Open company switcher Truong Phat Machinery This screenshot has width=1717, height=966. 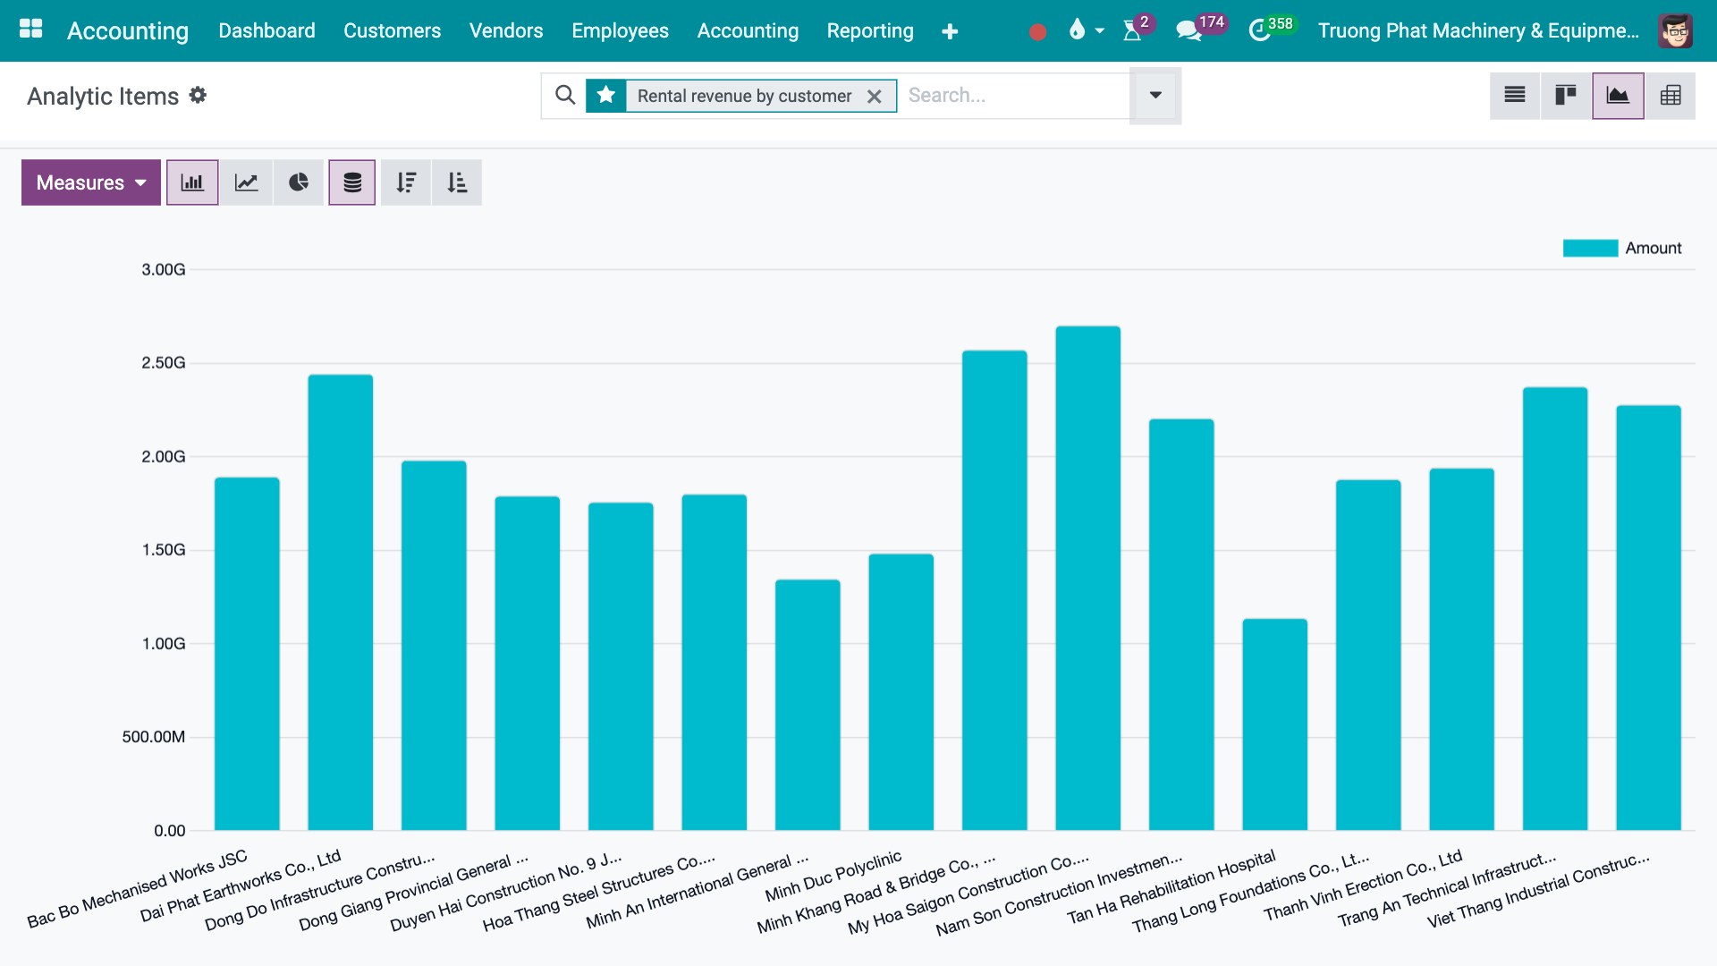point(1478,30)
